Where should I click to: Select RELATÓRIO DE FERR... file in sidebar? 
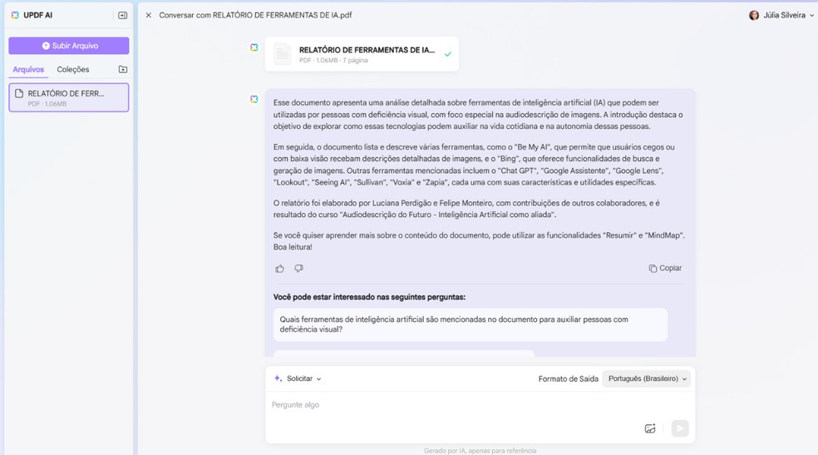click(x=69, y=97)
